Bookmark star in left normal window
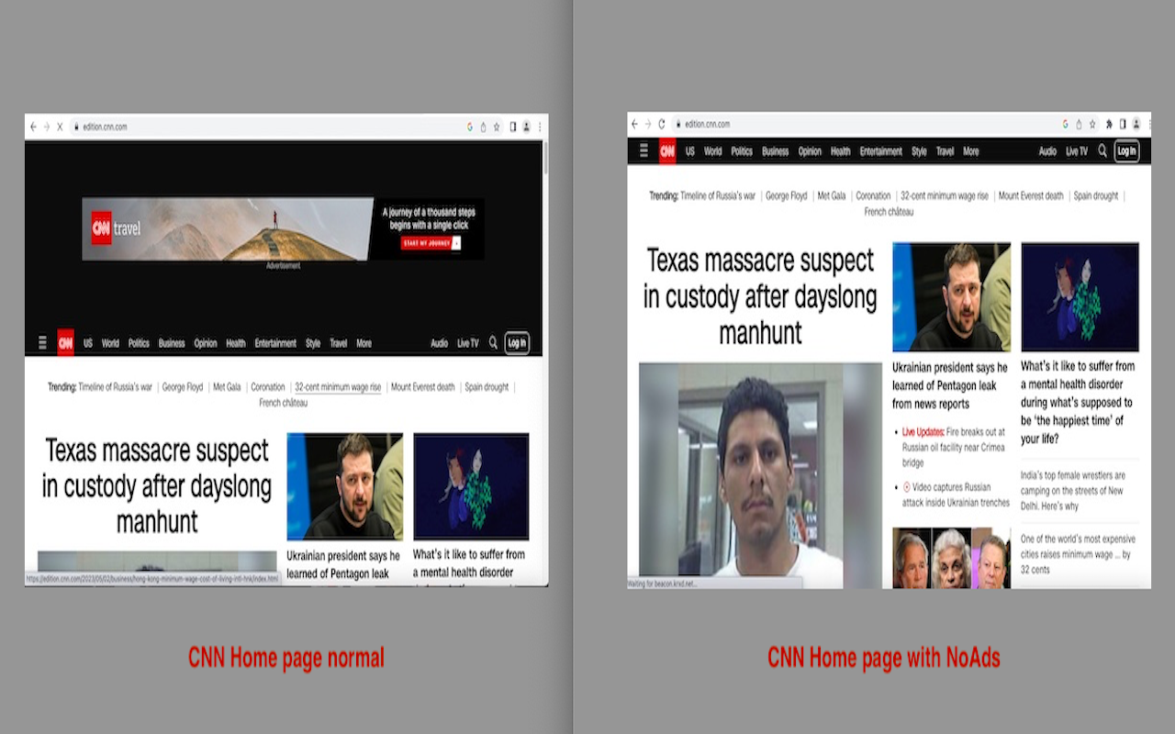Image resolution: width=1175 pixels, height=734 pixels. (x=497, y=127)
